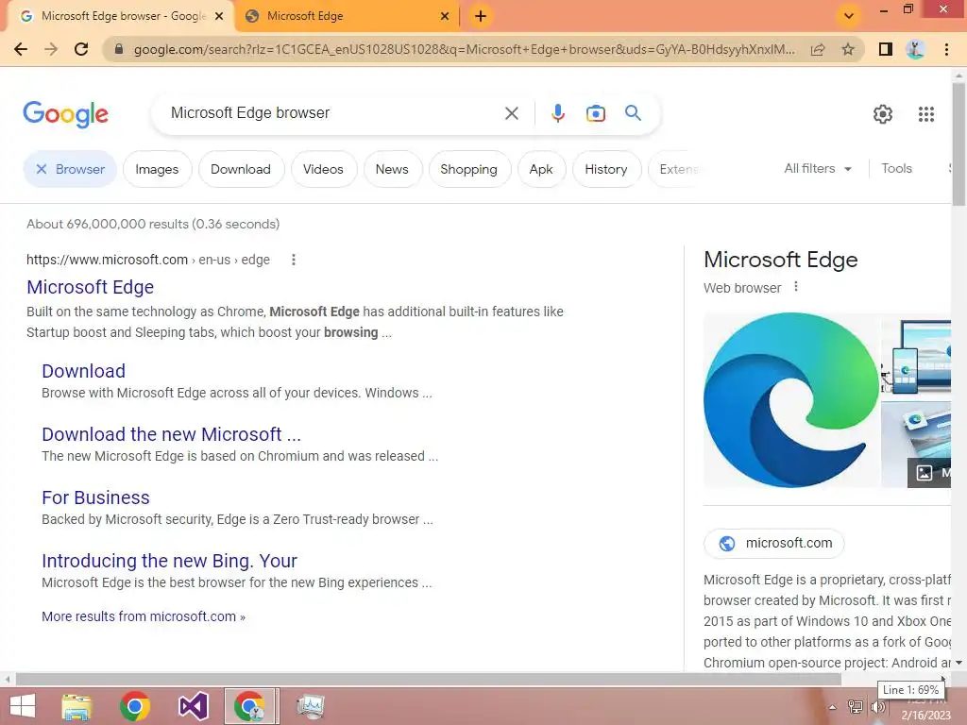Viewport: 967px width, 725px height.
Task: Open Google Chrome from the taskbar
Action: tap(135, 706)
